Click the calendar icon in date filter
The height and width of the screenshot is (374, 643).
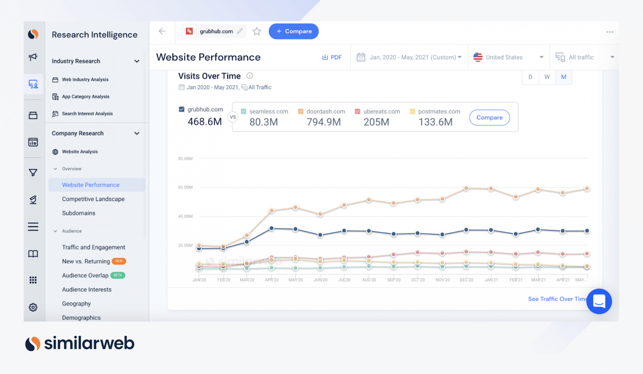(361, 57)
